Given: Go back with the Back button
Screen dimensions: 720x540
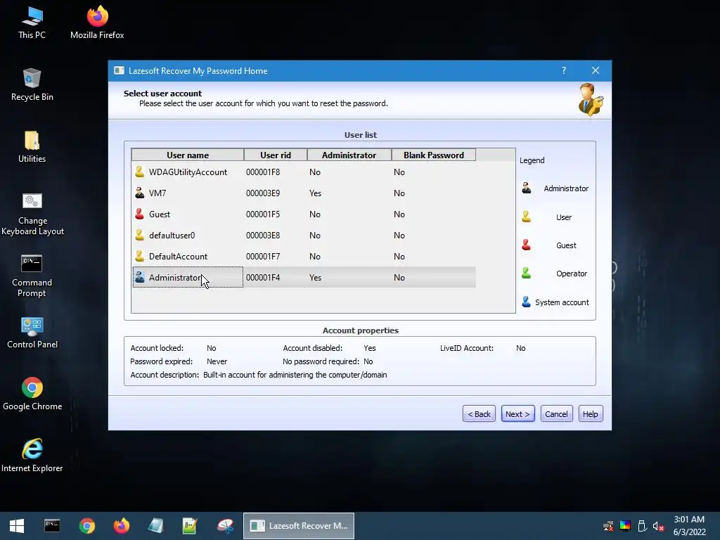Looking at the screenshot, I should pos(479,413).
